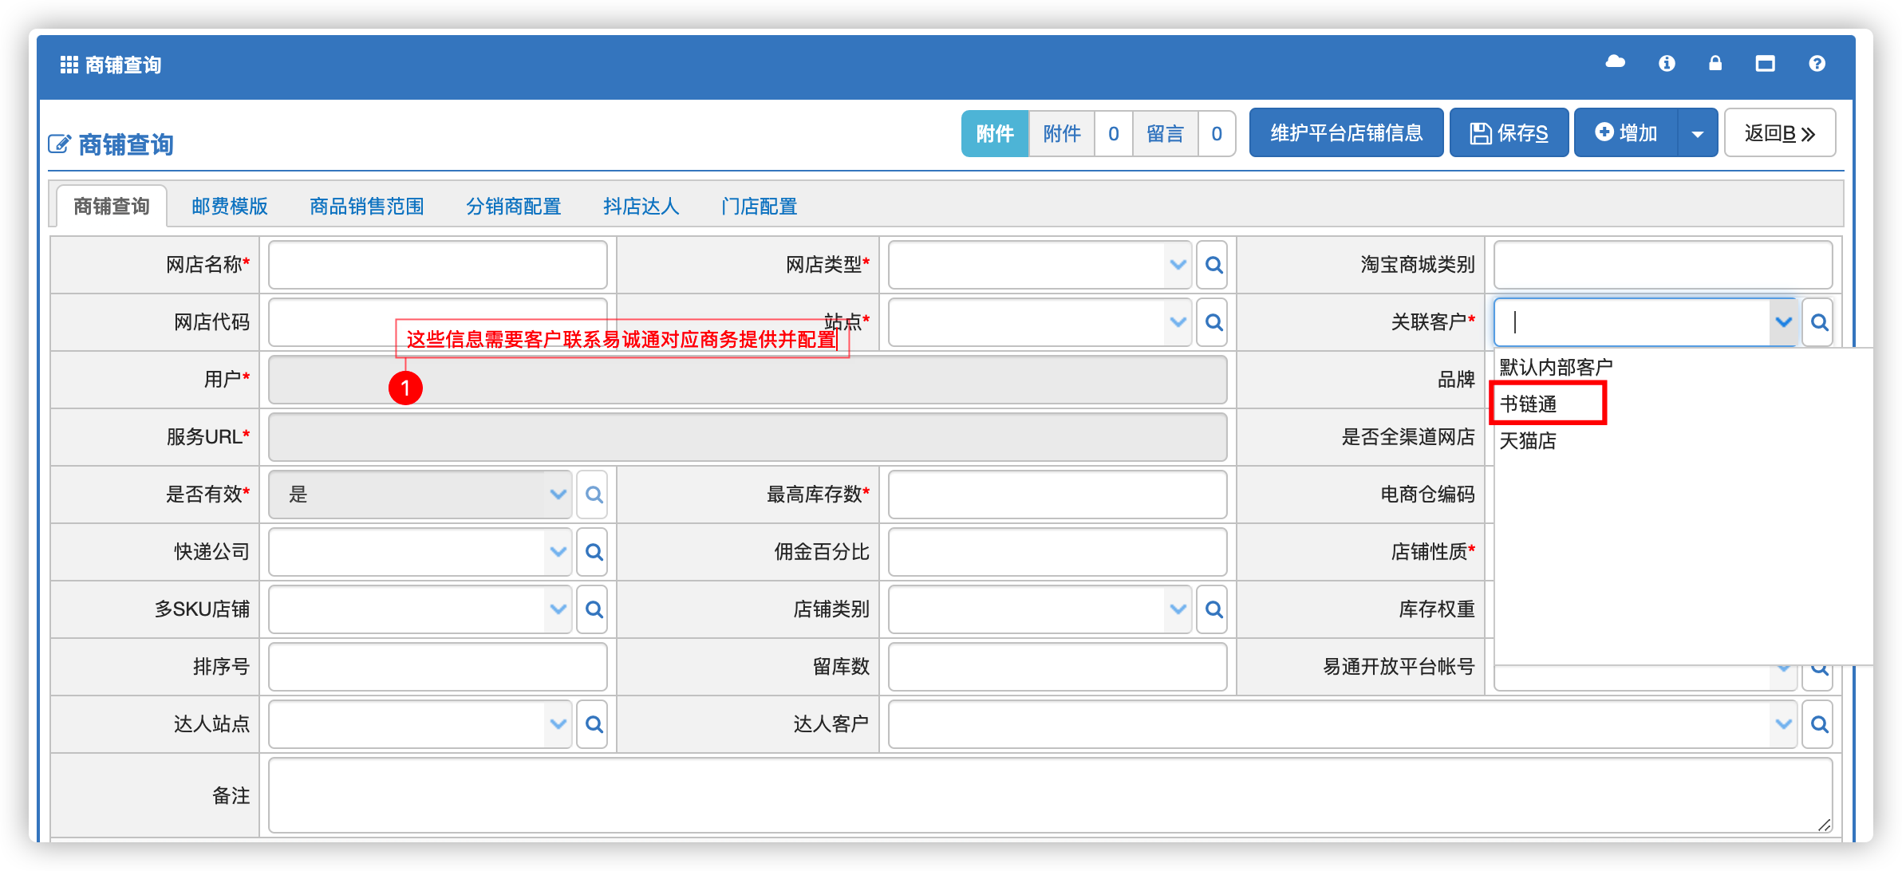1902x871 pixels.
Task: Focus the 最高库存数 input field
Action: coord(1057,495)
